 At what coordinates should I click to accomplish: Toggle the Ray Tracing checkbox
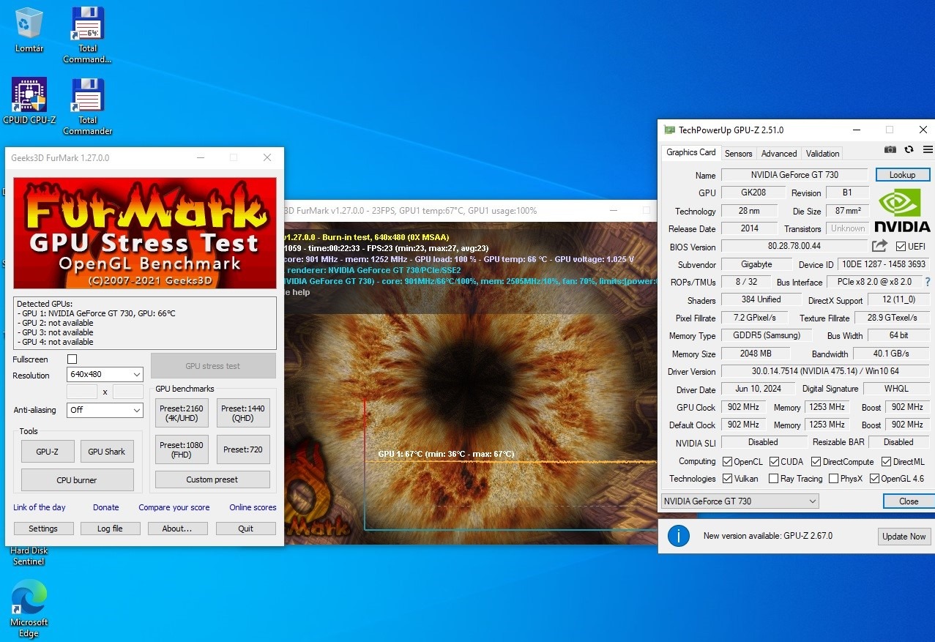[x=773, y=479]
